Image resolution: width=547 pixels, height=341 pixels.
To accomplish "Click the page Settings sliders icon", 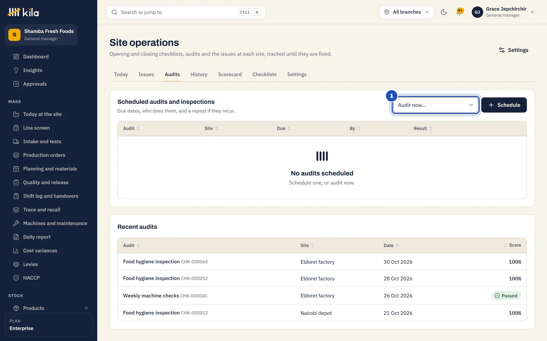I will [x=502, y=50].
